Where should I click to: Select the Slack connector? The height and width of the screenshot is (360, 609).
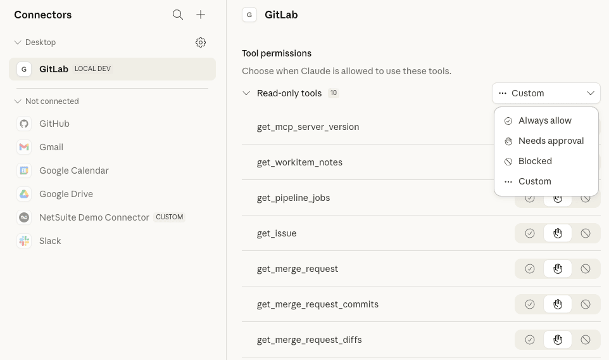pos(50,241)
